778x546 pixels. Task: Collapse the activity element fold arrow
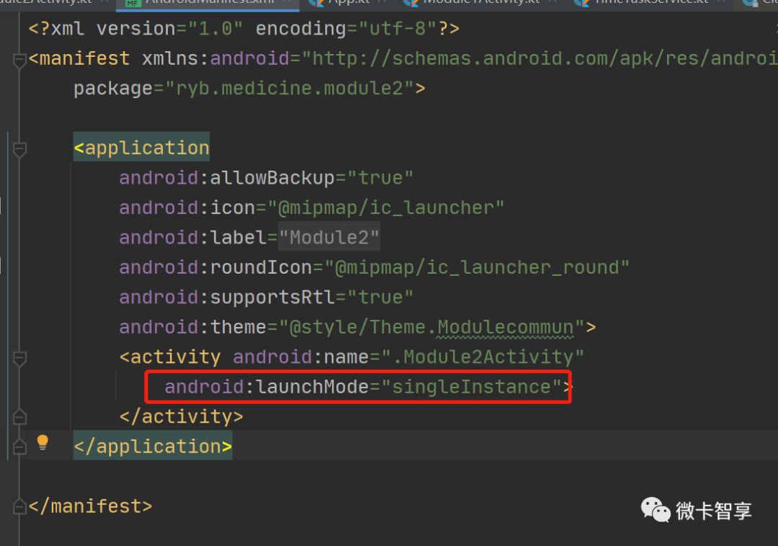[19, 359]
